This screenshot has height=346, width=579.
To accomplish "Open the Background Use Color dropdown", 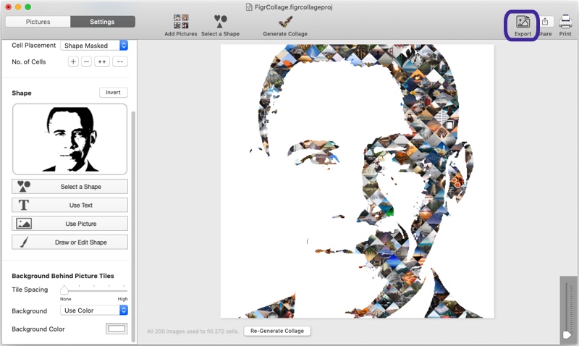I will [x=94, y=311].
